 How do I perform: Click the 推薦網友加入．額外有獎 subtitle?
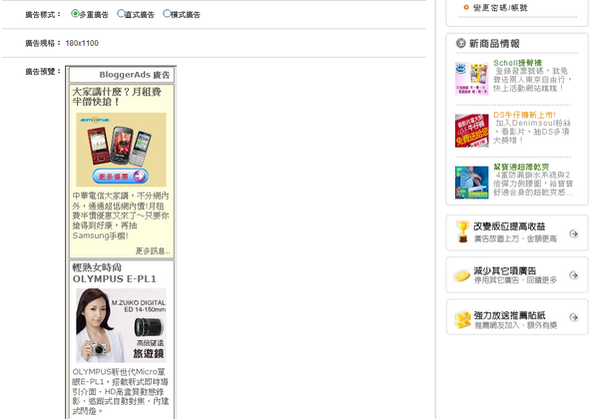(x=515, y=325)
